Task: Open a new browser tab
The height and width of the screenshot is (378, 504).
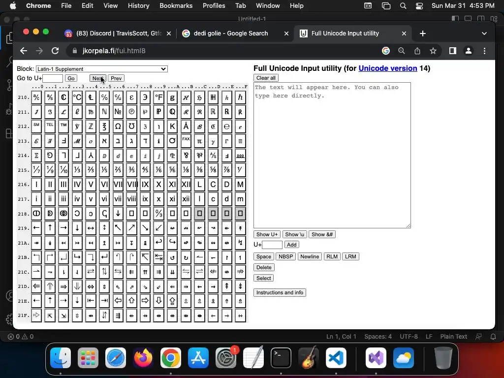Action: point(423,33)
